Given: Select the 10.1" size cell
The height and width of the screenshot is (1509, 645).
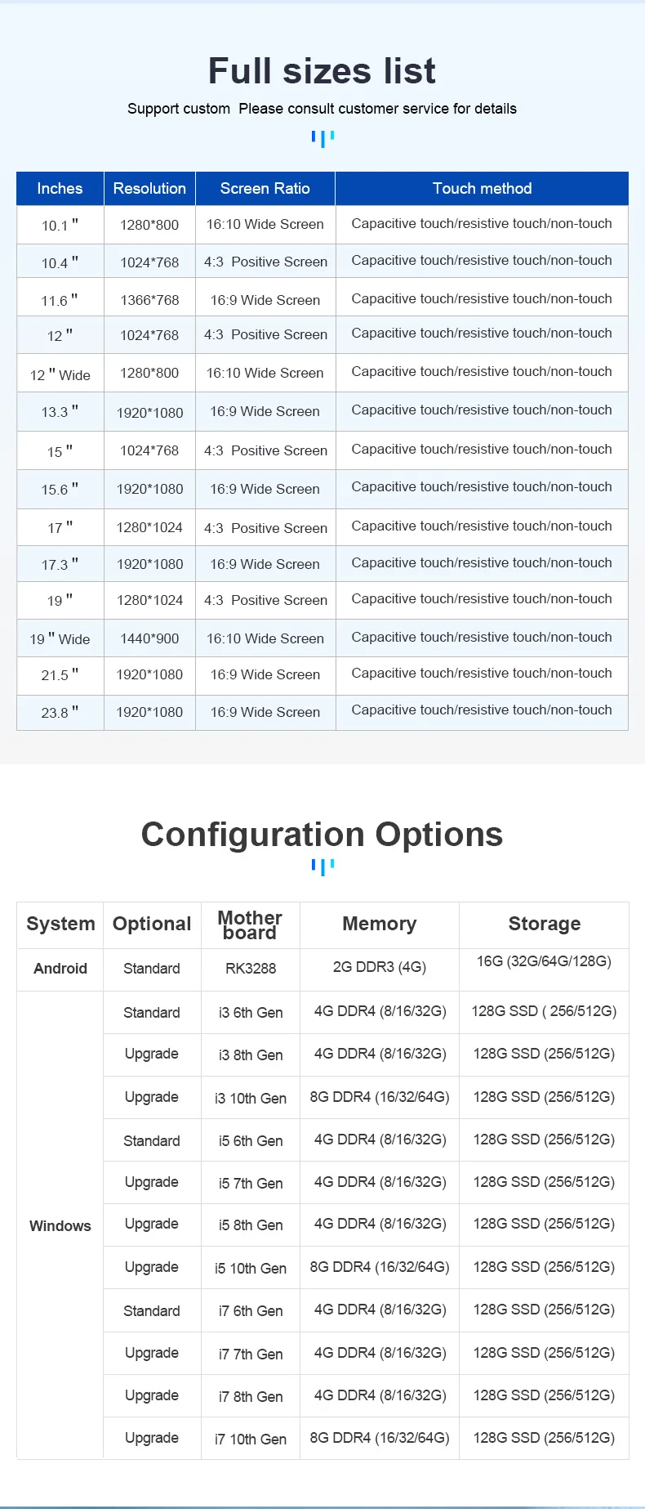Looking at the screenshot, I should coord(60,225).
